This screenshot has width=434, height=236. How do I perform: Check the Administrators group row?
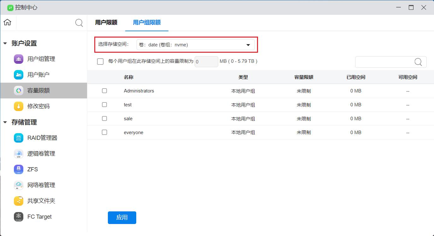pos(104,91)
